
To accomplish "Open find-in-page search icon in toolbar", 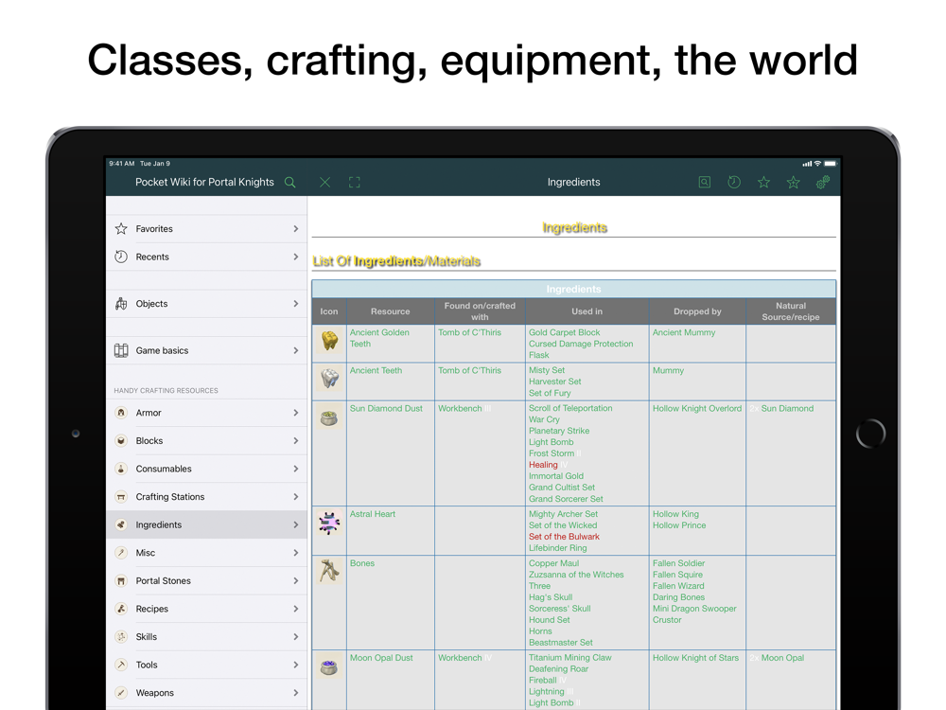I will (x=704, y=183).
